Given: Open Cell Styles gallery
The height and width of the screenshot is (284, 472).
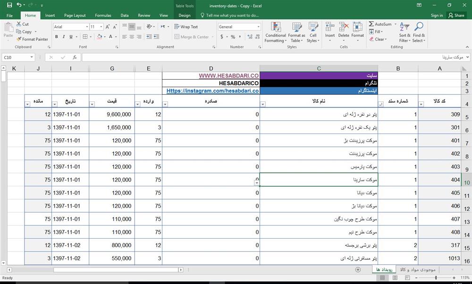Looking at the screenshot, I should click(x=313, y=32).
